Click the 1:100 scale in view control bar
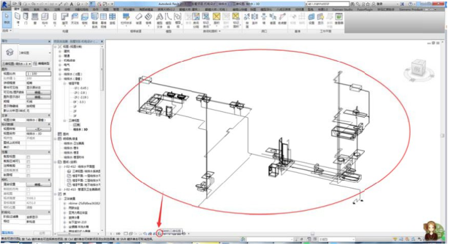The image size is (449, 245). point(115,234)
